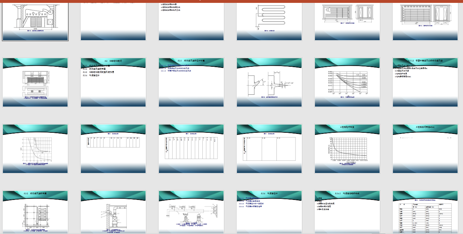Select the slide titled 5.2.4.1

(x=347, y=212)
